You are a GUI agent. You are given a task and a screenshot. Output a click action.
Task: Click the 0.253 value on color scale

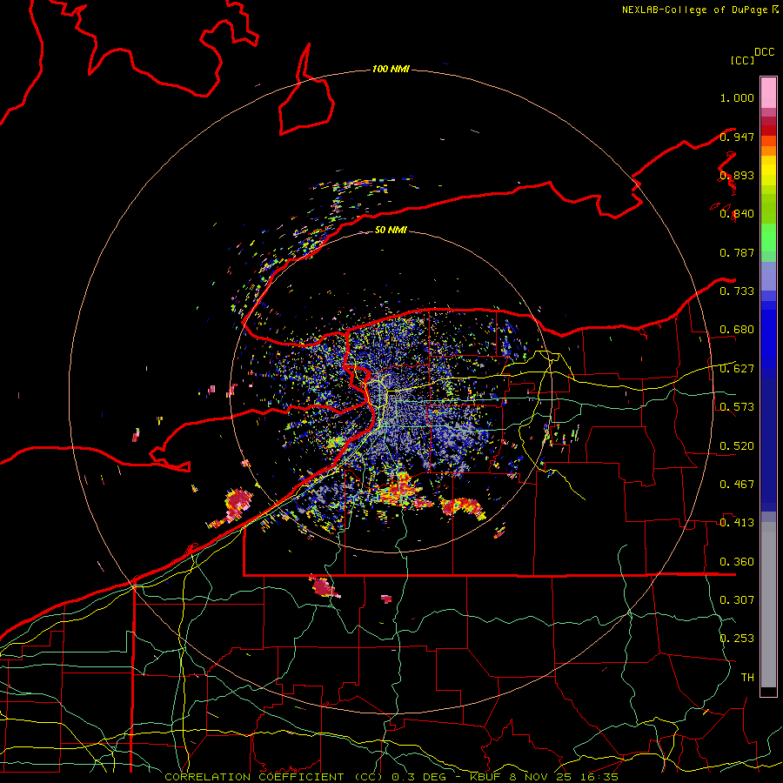pyautogui.click(x=737, y=639)
